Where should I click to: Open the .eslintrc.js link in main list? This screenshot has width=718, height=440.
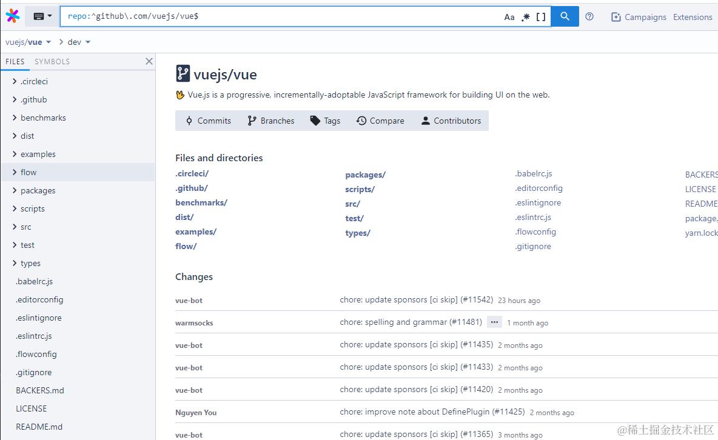point(533,217)
